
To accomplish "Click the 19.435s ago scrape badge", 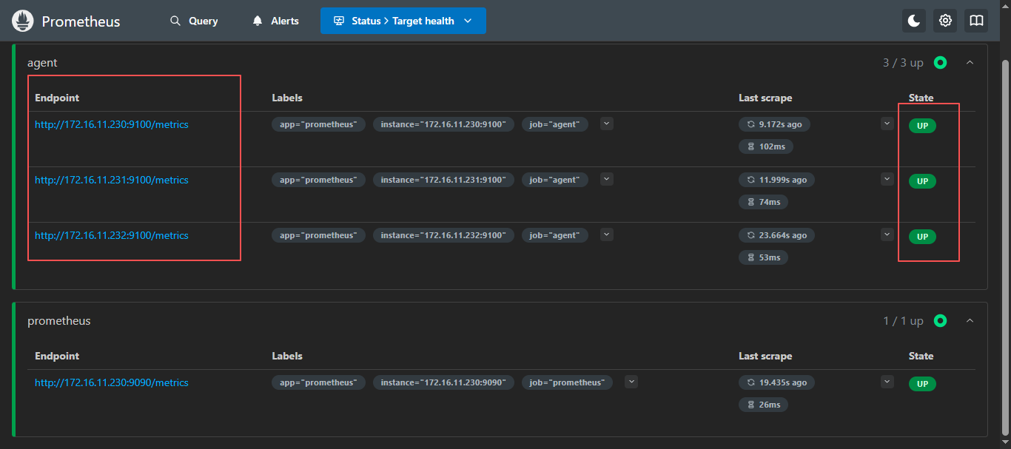I will (x=777, y=382).
